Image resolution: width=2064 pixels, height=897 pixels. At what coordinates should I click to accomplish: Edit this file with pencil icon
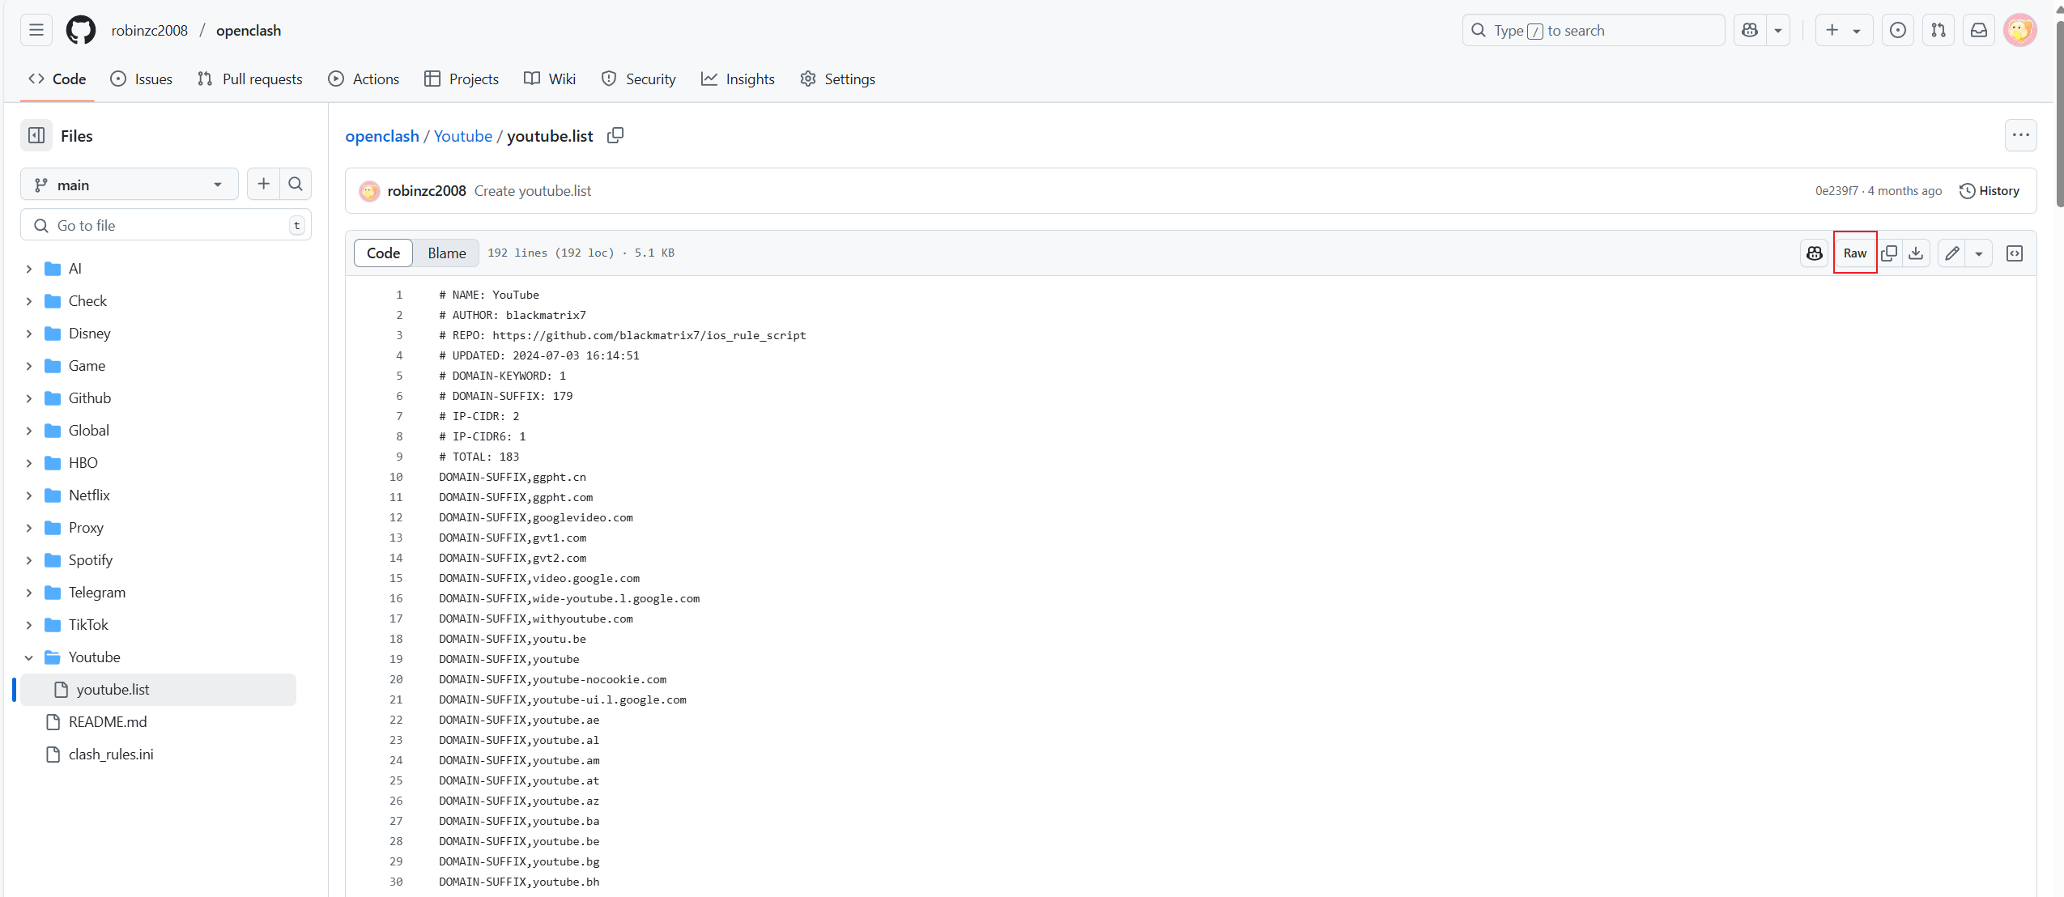[1951, 253]
